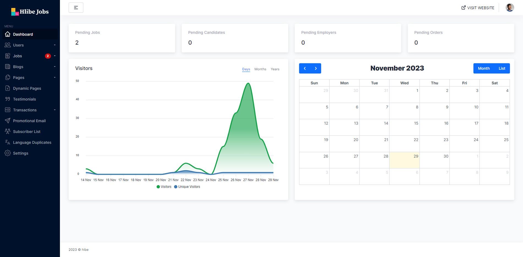Open the user profile avatar

(x=510, y=8)
